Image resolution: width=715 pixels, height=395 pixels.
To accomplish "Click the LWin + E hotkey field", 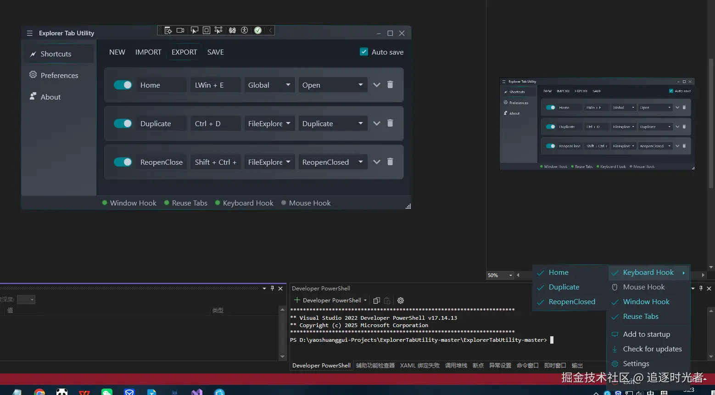I will click(216, 85).
